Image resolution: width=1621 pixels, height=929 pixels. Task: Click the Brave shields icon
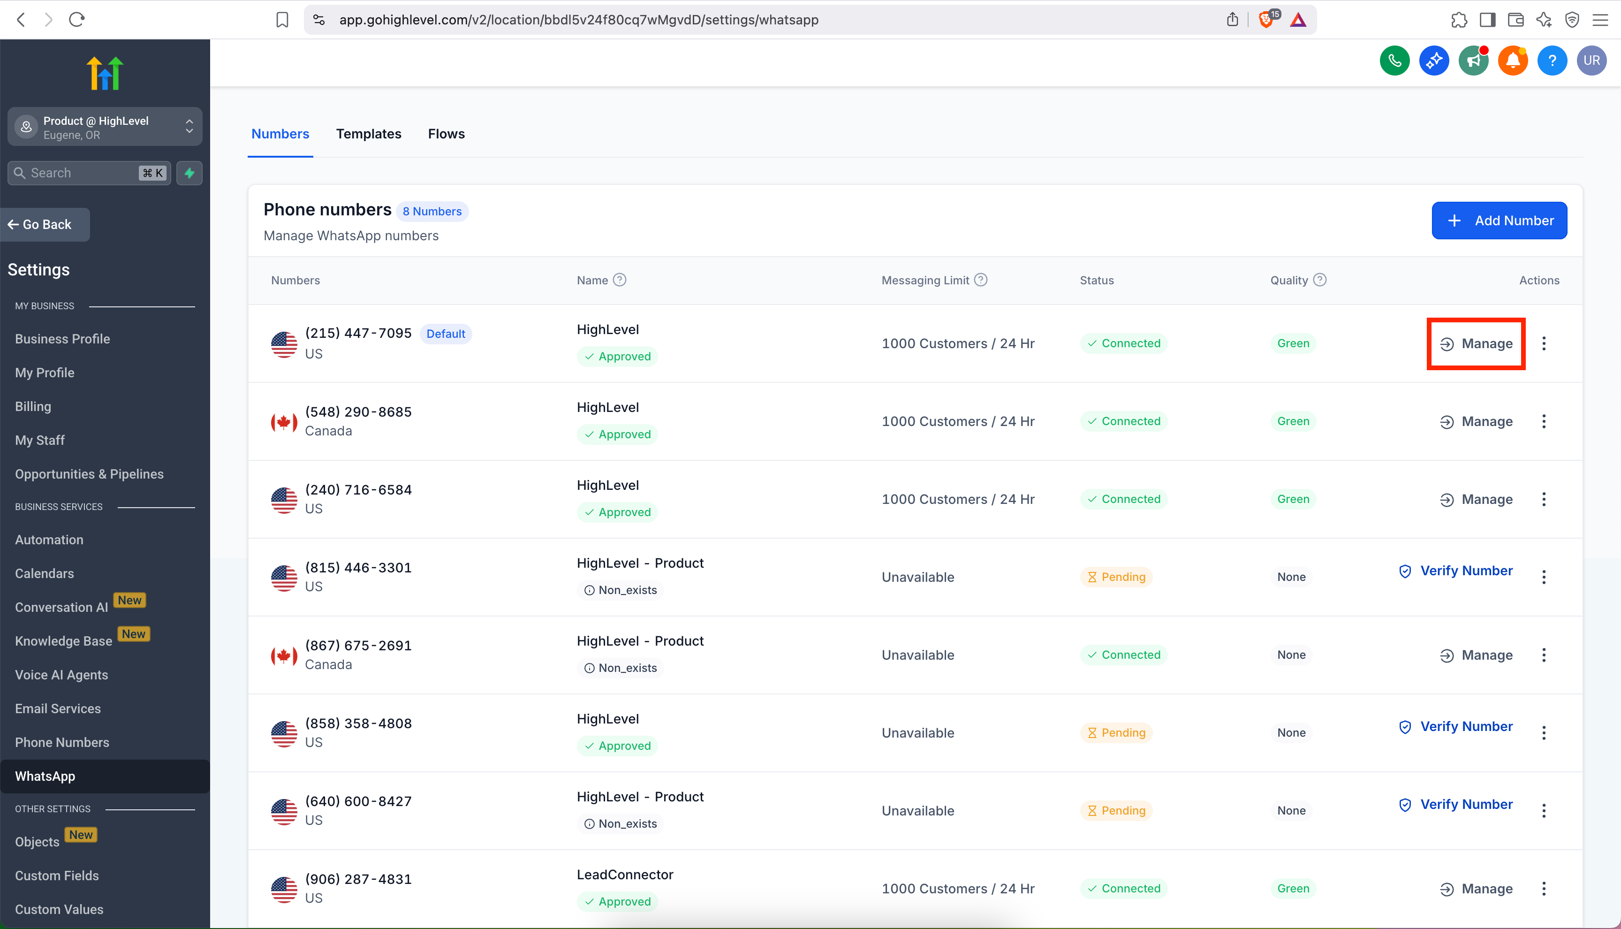point(1266,19)
